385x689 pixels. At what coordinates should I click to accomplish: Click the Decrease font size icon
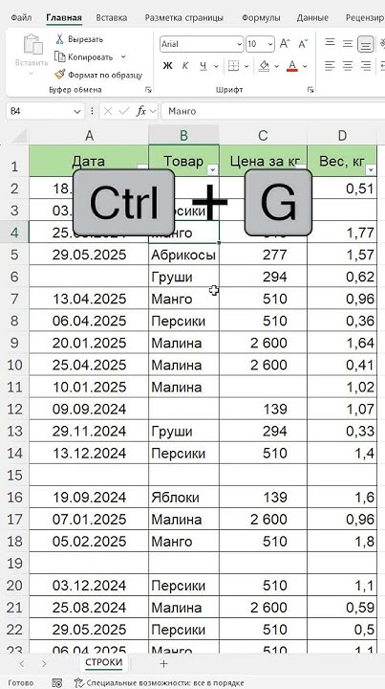(x=303, y=44)
